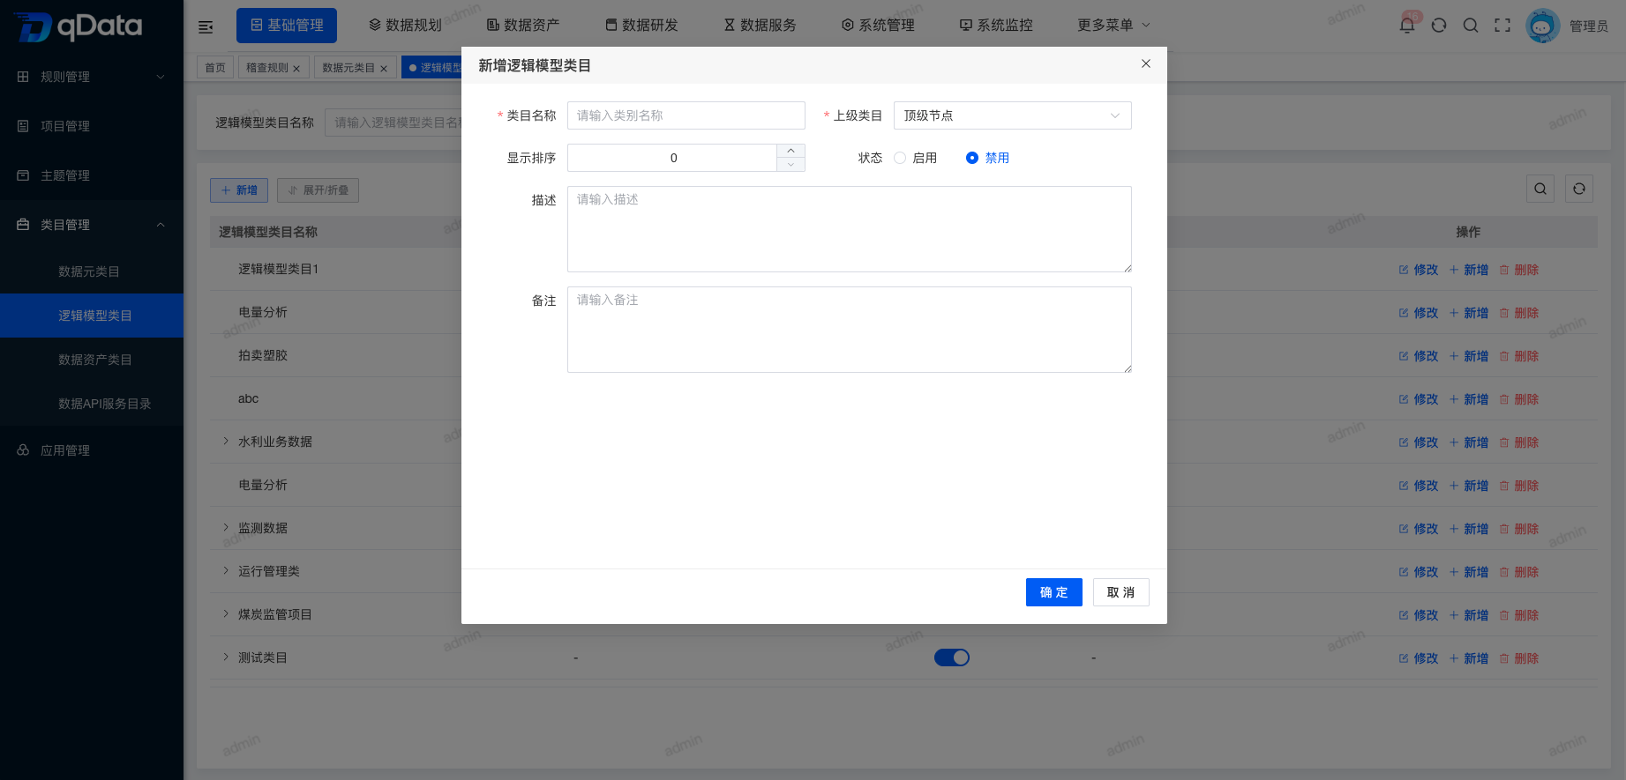
Task: Click 修改 in the 拍卖塑胶 row
Action: [1419, 356]
